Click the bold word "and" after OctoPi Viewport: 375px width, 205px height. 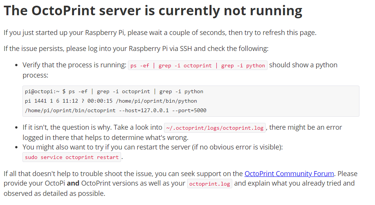(73, 183)
